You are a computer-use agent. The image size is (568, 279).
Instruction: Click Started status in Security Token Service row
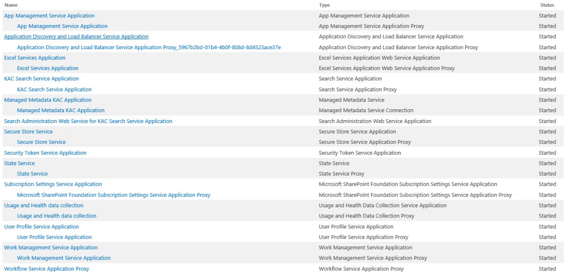[x=547, y=153]
